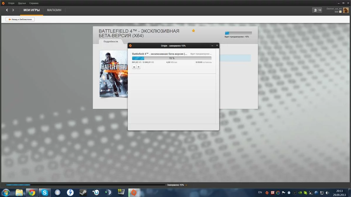This screenshot has height=197, width=351.
Task: Expand the account dropdown under username
Action: 340,12
